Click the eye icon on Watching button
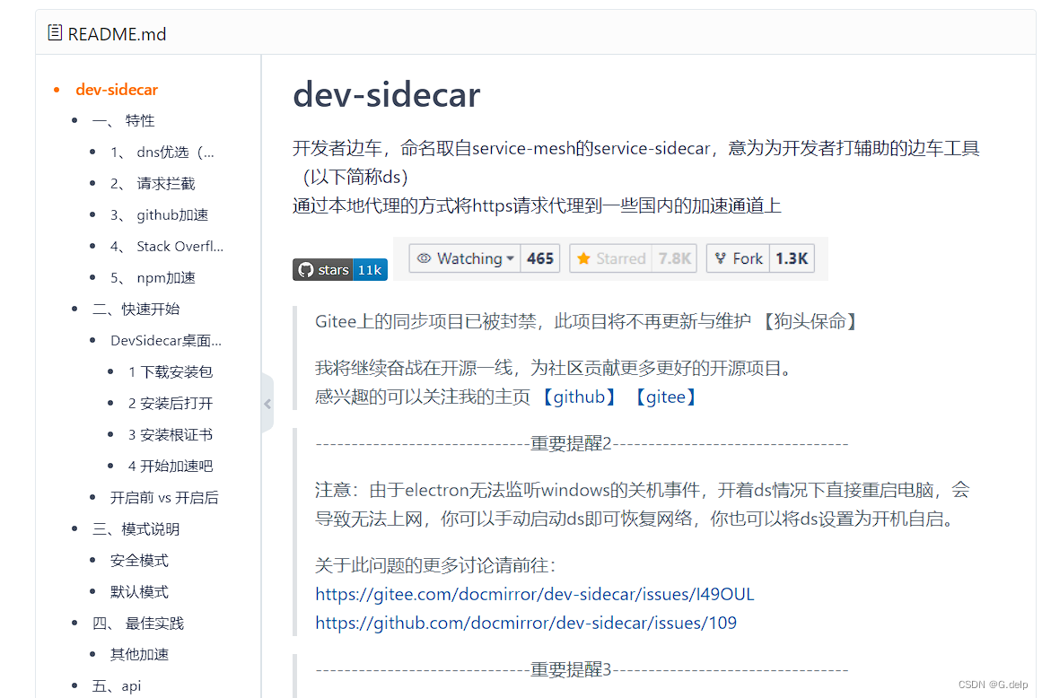Screen dimensions: 1042x698 [x=424, y=258]
